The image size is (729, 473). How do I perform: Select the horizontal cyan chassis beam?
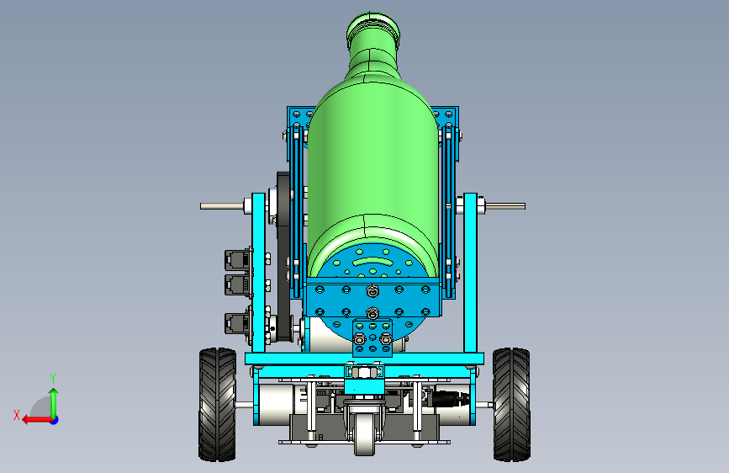(x=365, y=359)
